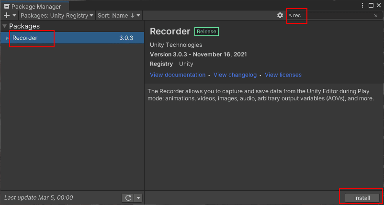Expand the Recorder package versions arrow
384x205 pixels.
pos(7,38)
